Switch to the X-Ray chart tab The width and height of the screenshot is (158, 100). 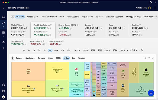(x=66, y=58)
